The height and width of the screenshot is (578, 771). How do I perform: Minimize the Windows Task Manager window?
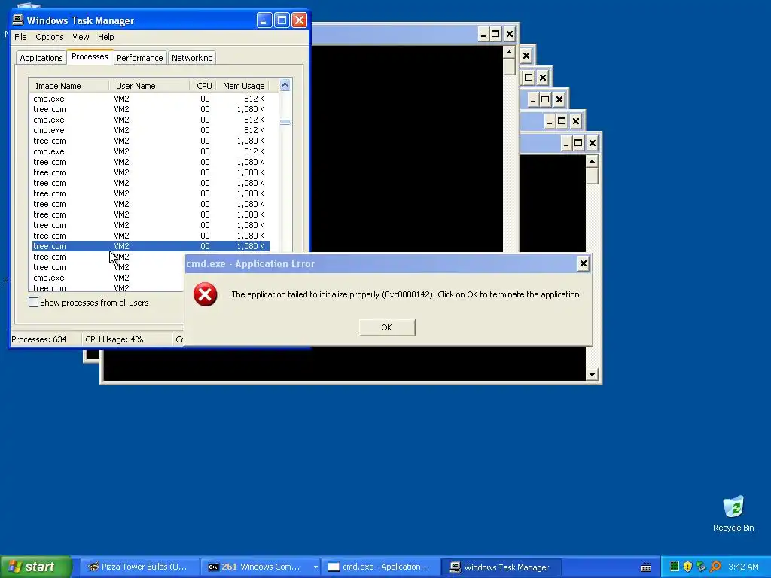pyautogui.click(x=264, y=20)
